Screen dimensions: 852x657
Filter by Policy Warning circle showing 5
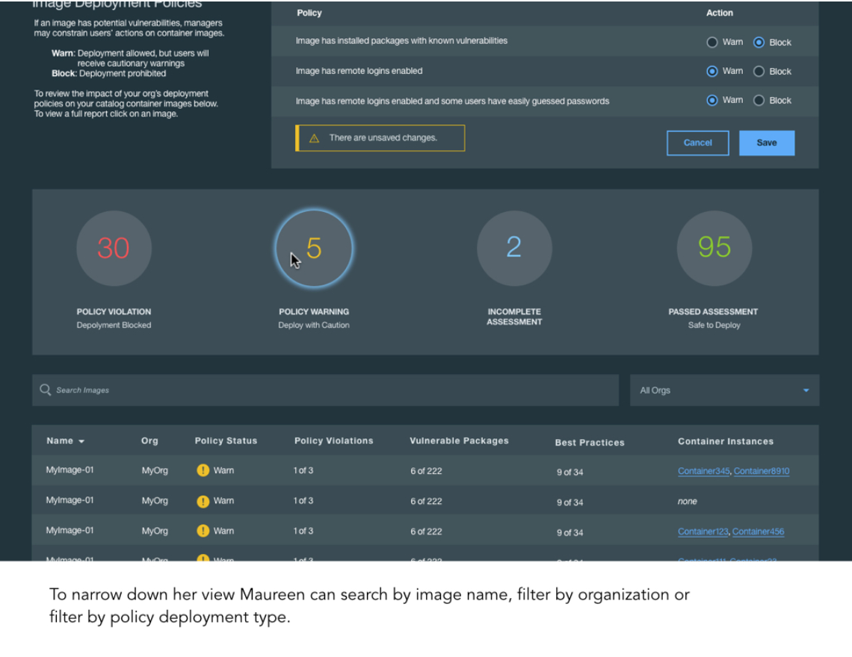pos(314,248)
